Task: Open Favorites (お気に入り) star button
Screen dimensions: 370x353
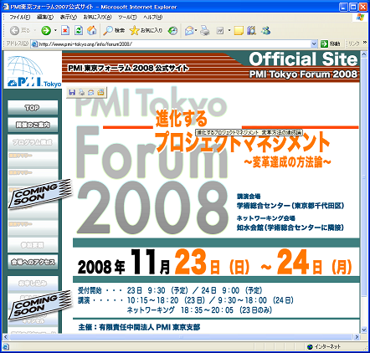Action: click(x=146, y=30)
